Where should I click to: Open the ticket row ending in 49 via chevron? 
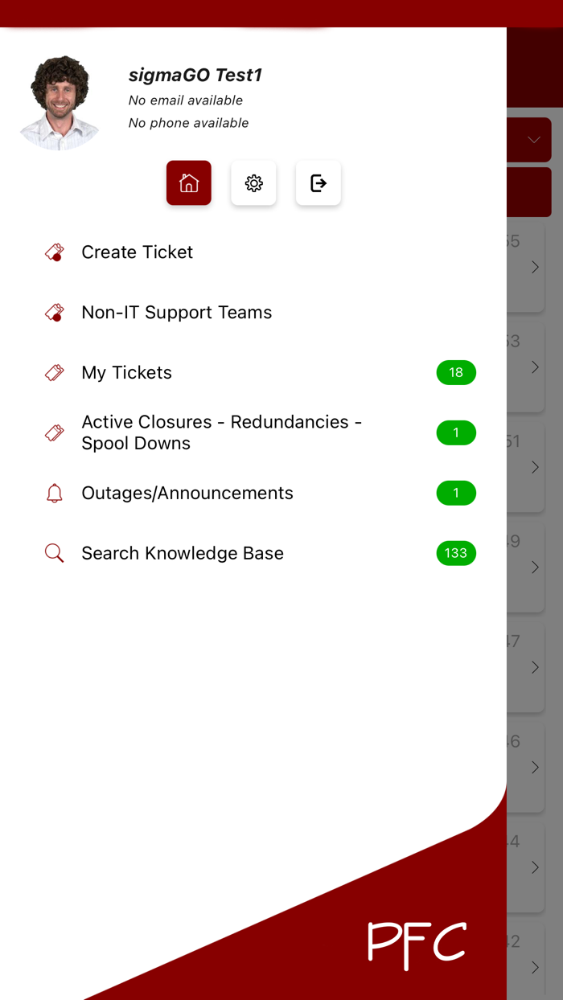(535, 568)
